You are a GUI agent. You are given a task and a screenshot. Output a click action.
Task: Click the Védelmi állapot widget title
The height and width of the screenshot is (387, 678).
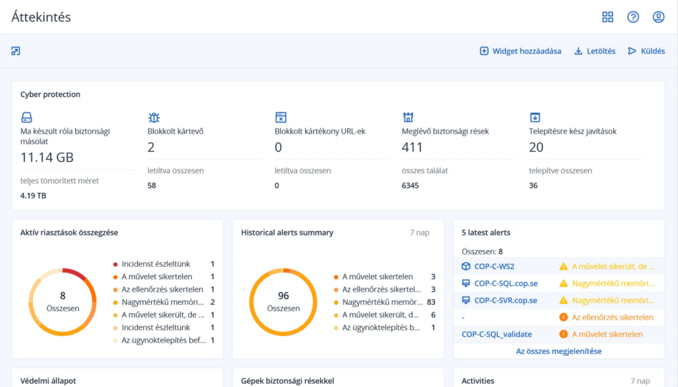coord(48,381)
